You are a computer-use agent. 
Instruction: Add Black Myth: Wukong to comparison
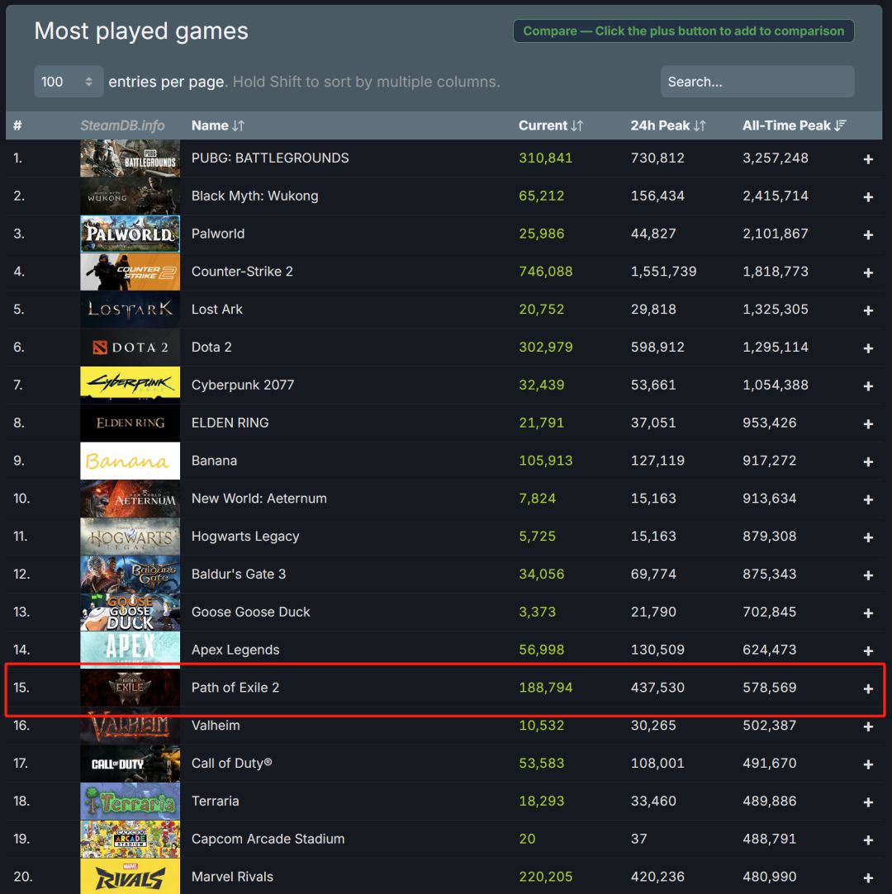click(x=868, y=196)
